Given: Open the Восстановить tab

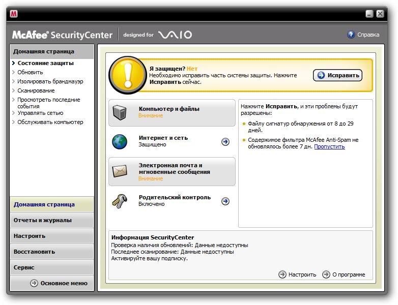Looking at the screenshot, I should click(52, 252).
